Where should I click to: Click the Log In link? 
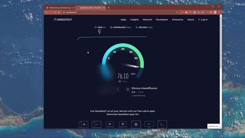click(203, 20)
